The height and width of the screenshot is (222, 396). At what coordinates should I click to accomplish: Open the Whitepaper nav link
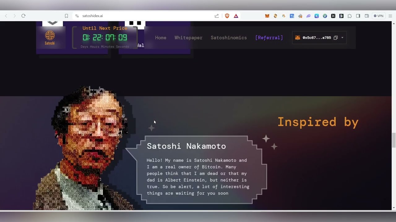(x=188, y=38)
